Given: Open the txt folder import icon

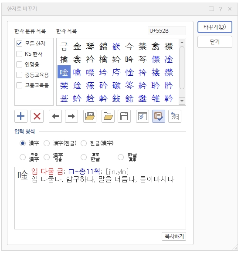Looking at the screenshot, I should click(90, 116).
